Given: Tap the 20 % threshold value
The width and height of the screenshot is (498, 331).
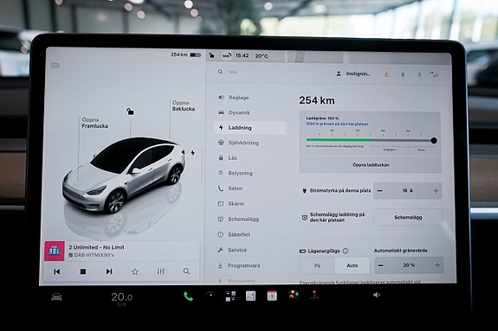Looking at the screenshot, I should pos(409,265).
